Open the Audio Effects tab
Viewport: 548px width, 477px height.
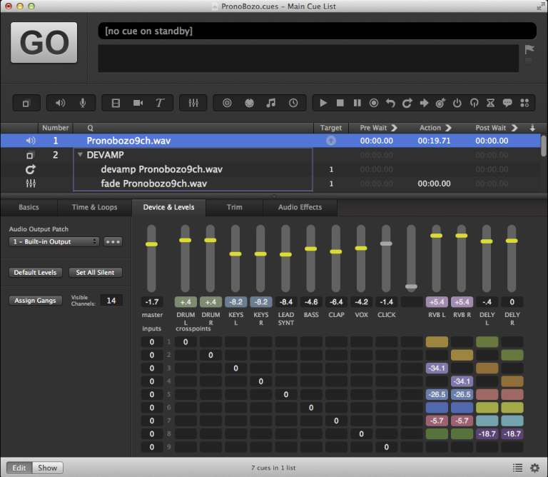300,207
